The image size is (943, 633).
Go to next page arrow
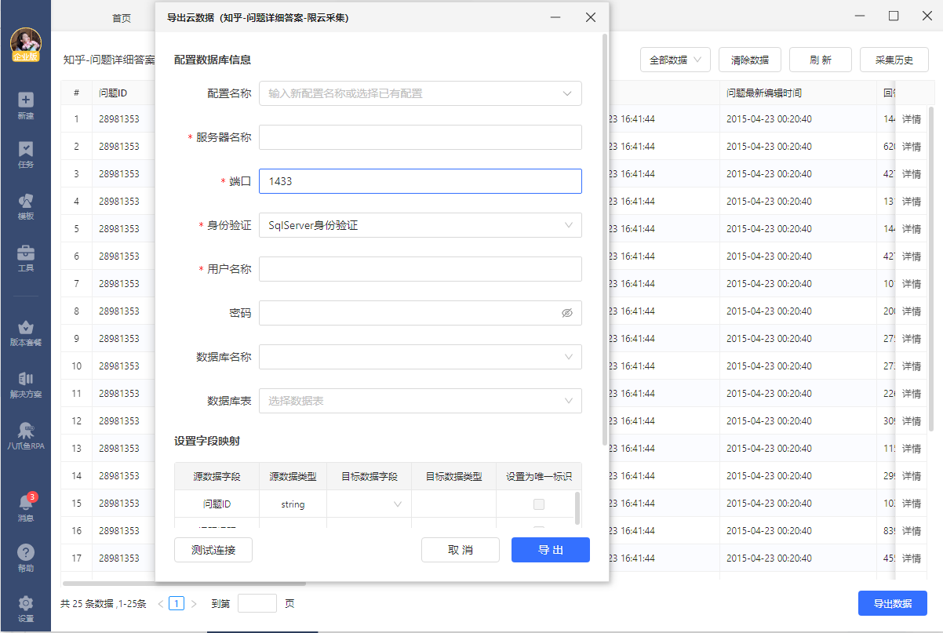(x=194, y=604)
